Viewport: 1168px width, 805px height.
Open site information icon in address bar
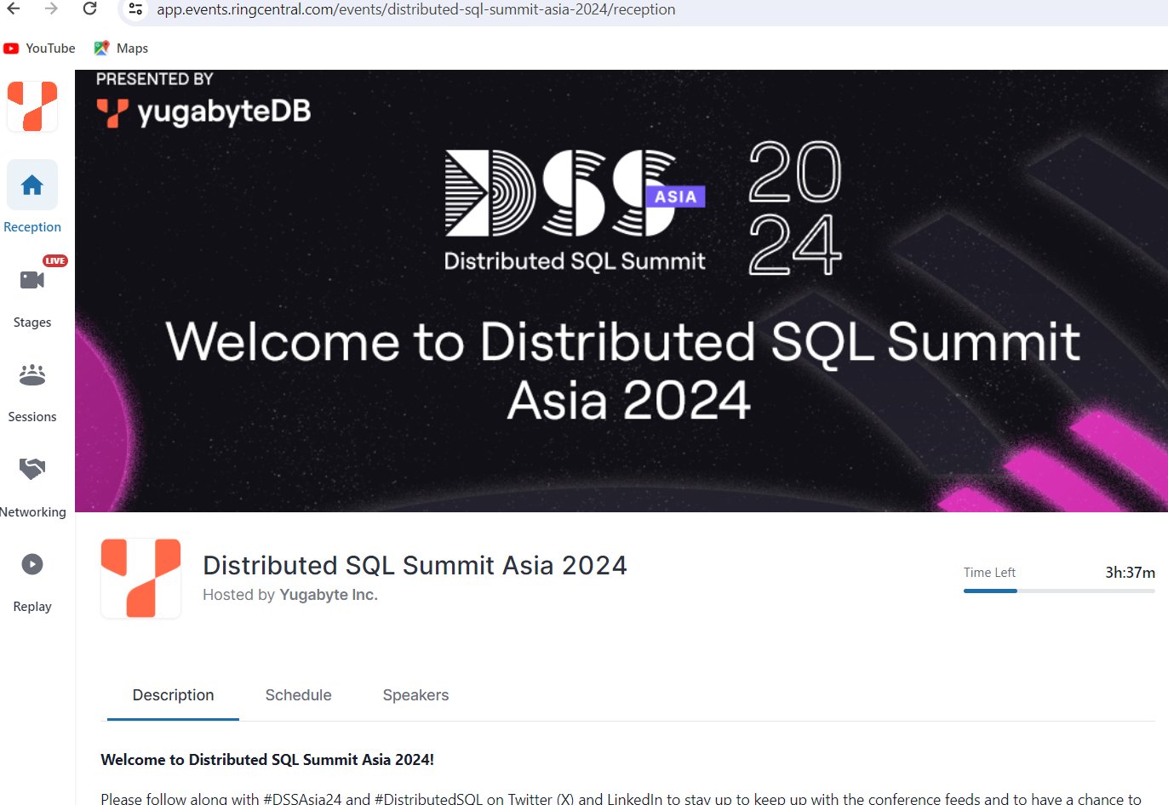click(135, 9)
